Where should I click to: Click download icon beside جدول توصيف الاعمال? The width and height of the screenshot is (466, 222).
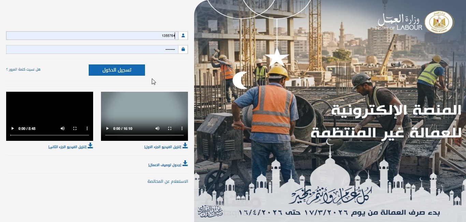185,163
